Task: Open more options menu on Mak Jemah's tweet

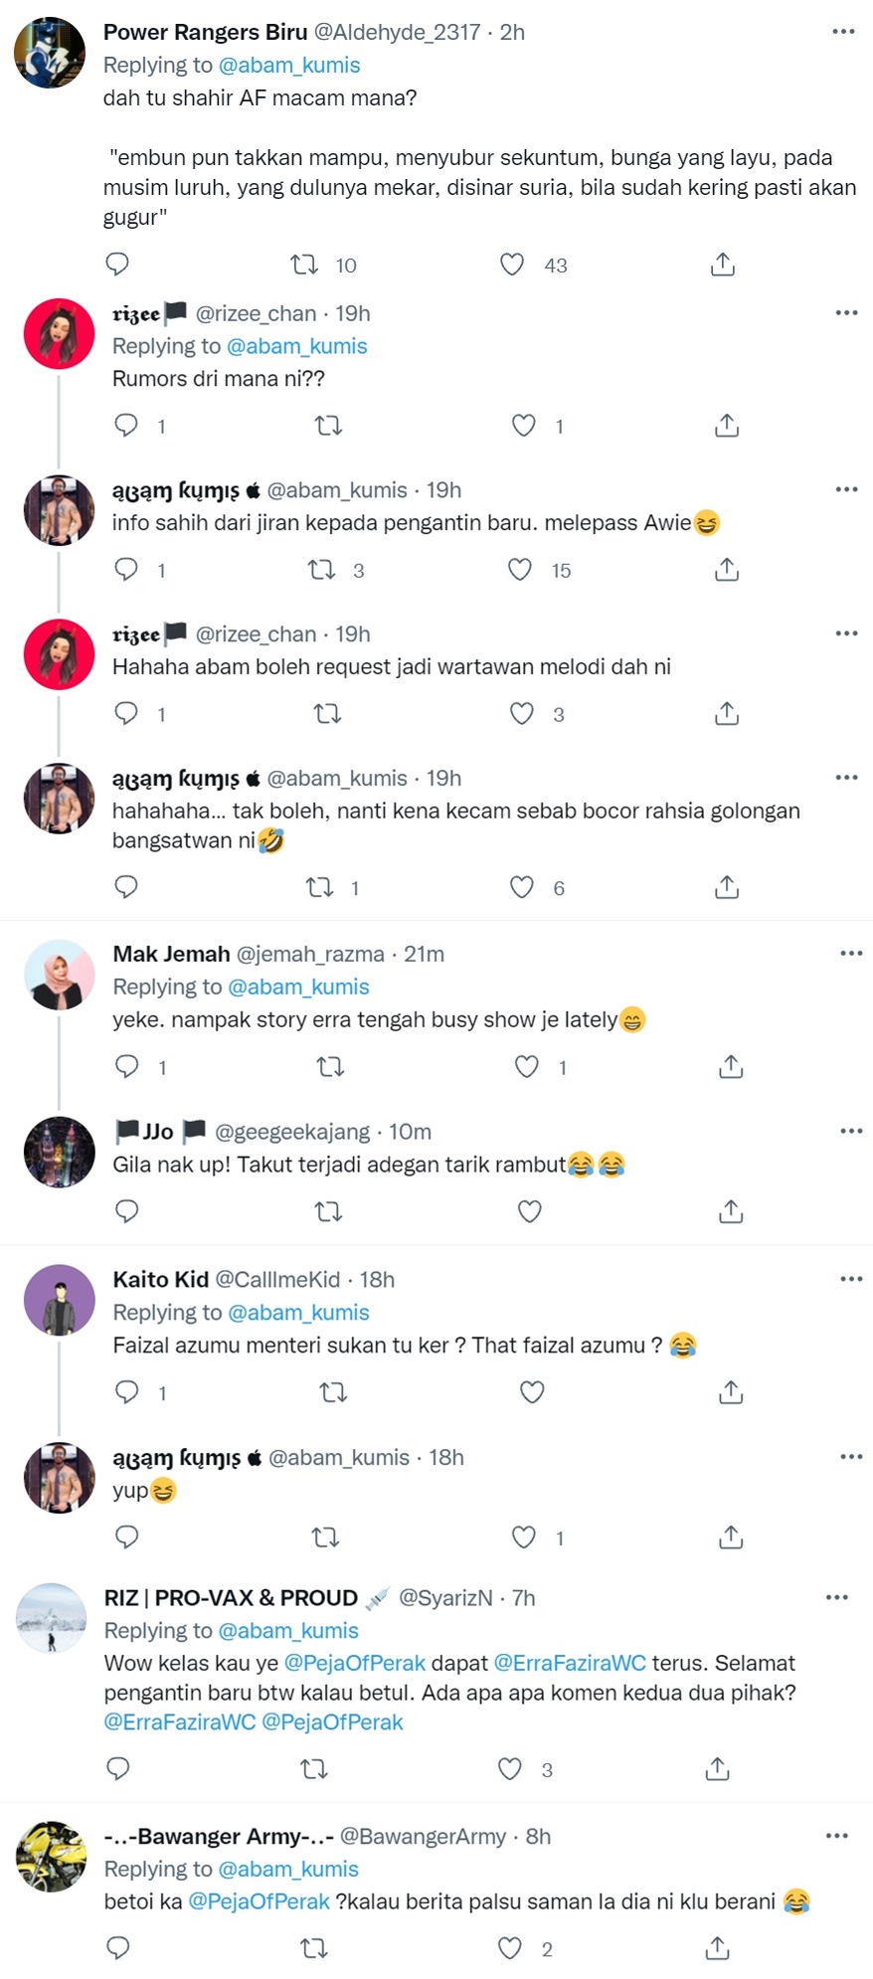Action: [x=851, y=953]
